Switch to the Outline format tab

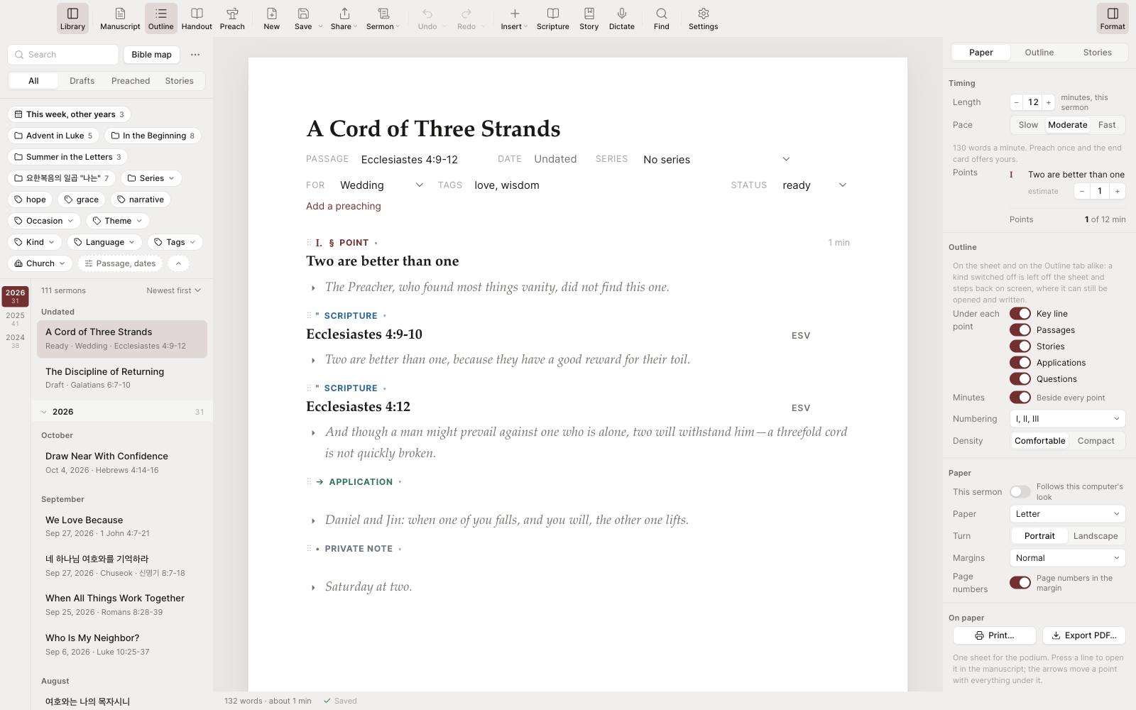(x=1039, y=53)
